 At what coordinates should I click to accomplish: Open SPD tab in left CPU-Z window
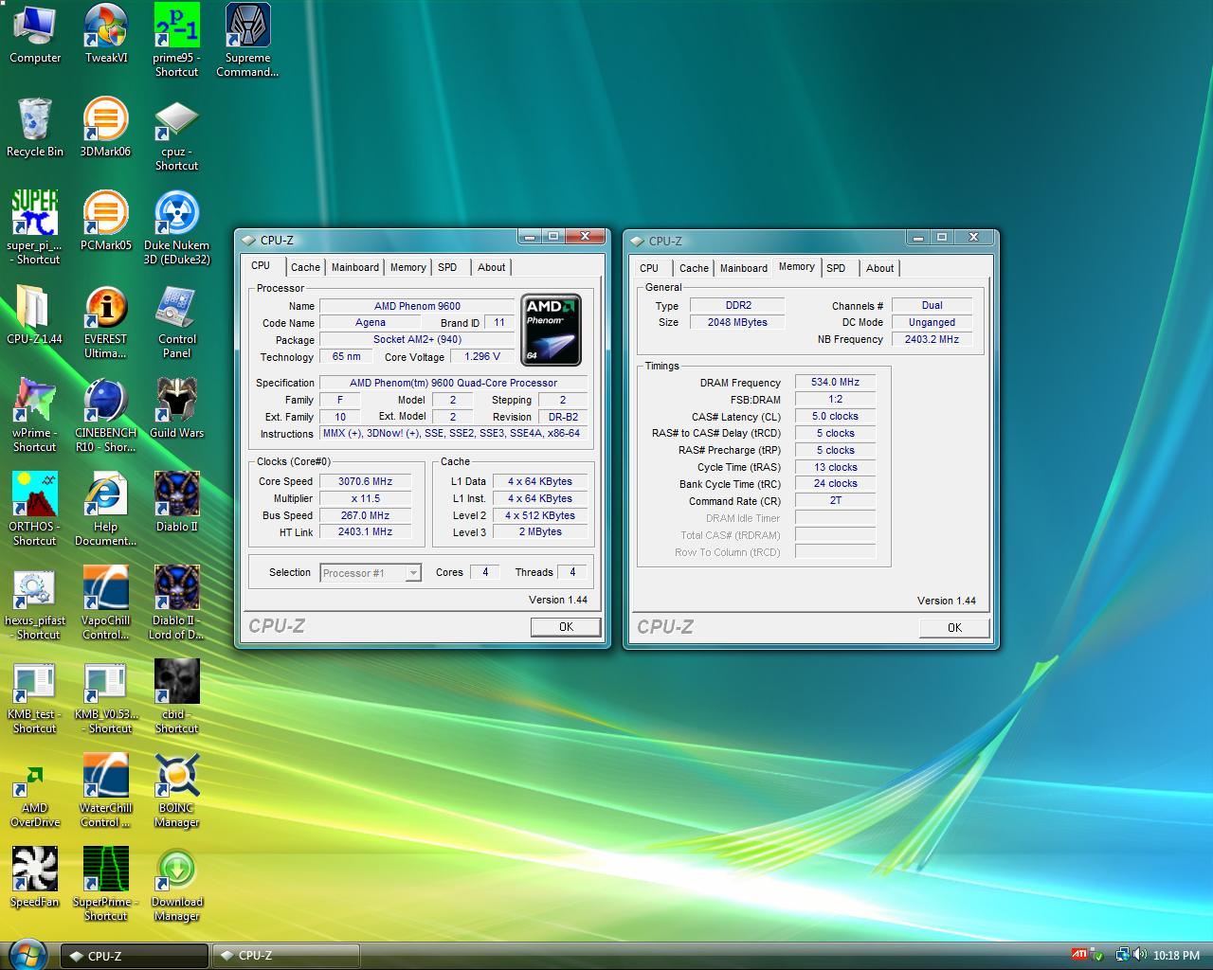(447, 267)
